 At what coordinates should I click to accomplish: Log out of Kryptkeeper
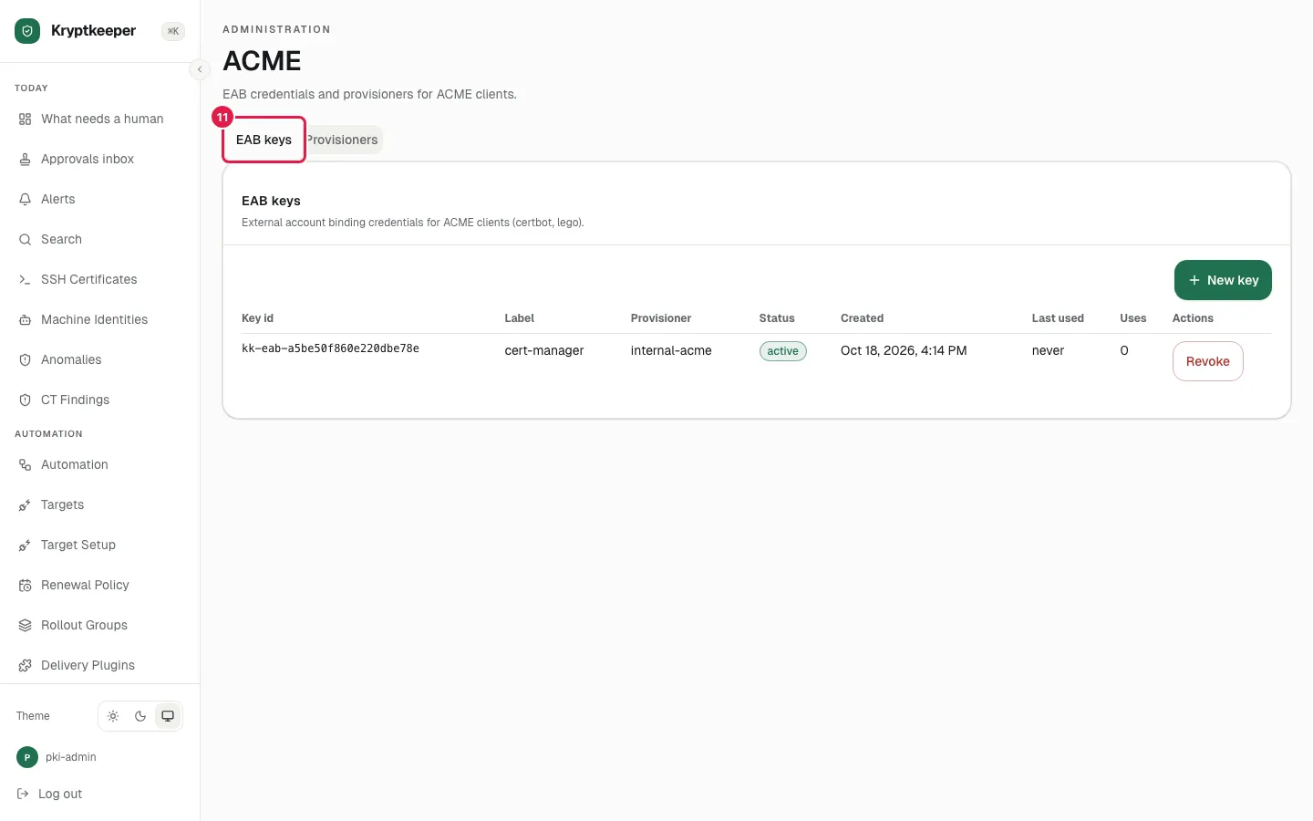(x=50, y=794)
